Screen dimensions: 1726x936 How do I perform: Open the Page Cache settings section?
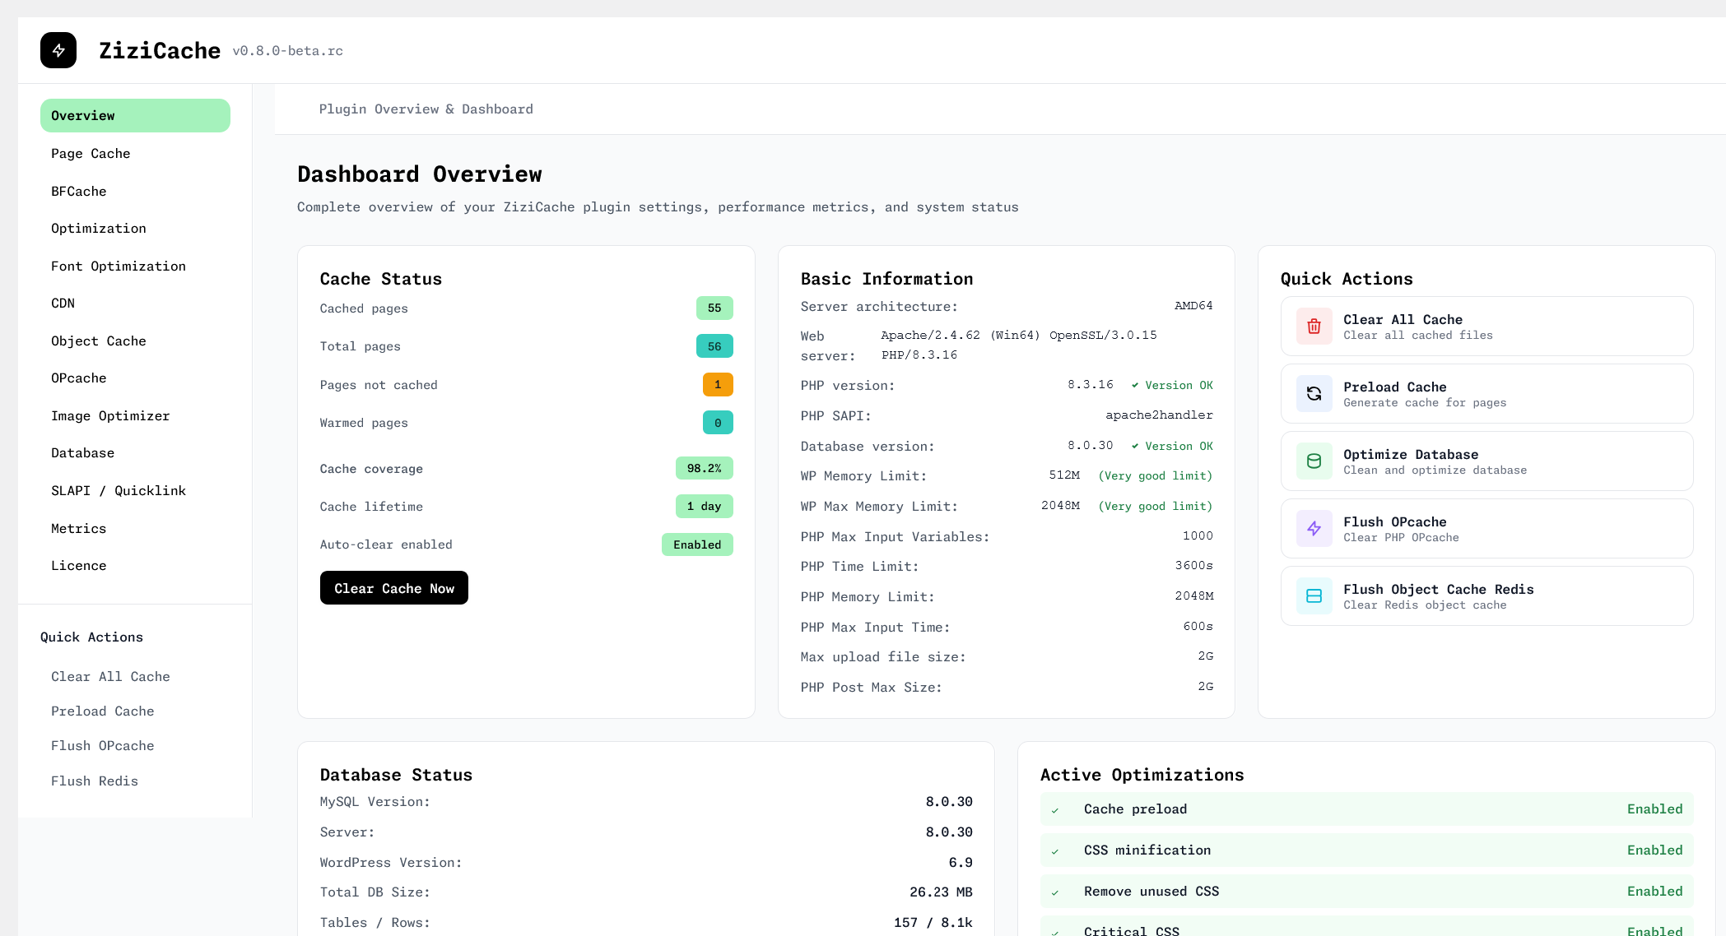coord(91,154)
